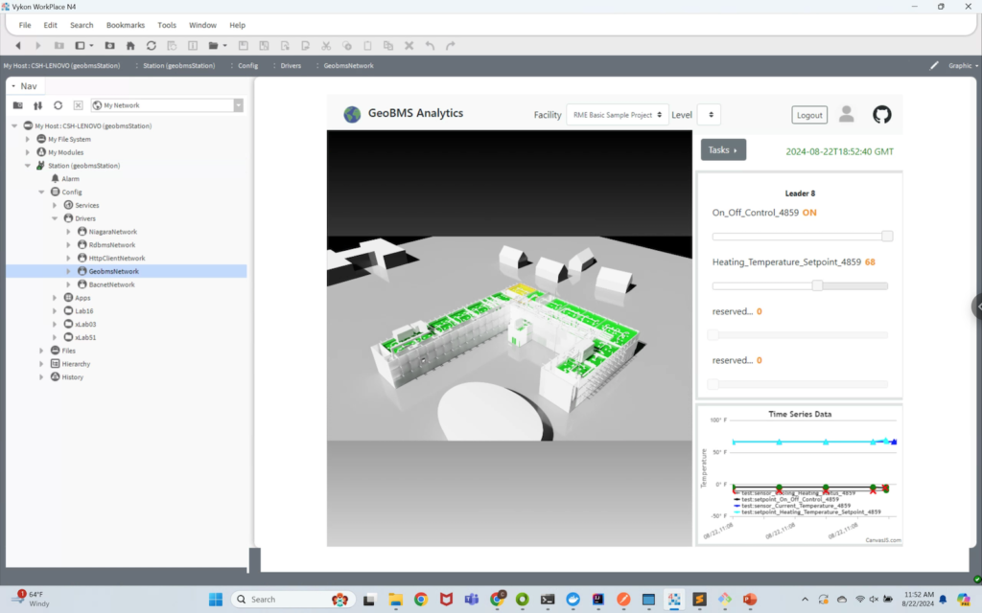Image resolution: width=982 pixels, height=613 pixels.
Task: Click the Config breadcrumb
Action: (x=248, y=65)
